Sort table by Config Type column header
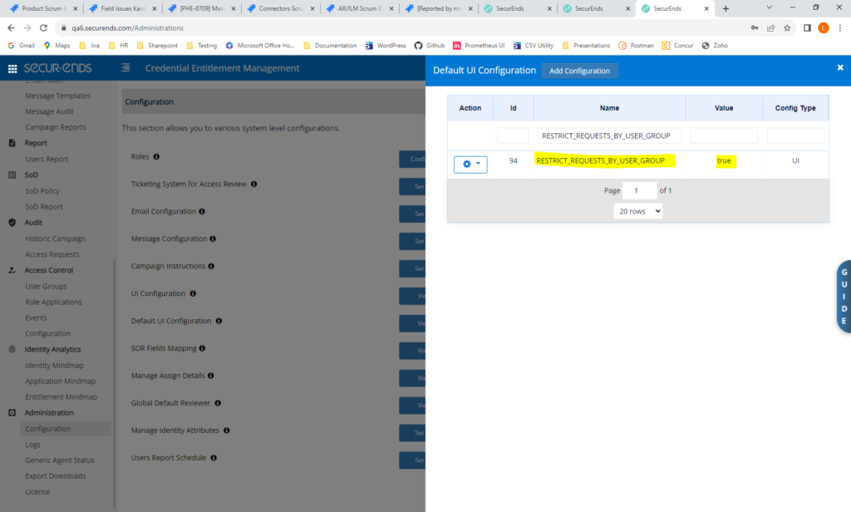The height and width of the screenshot is (512, 851). 795,108
